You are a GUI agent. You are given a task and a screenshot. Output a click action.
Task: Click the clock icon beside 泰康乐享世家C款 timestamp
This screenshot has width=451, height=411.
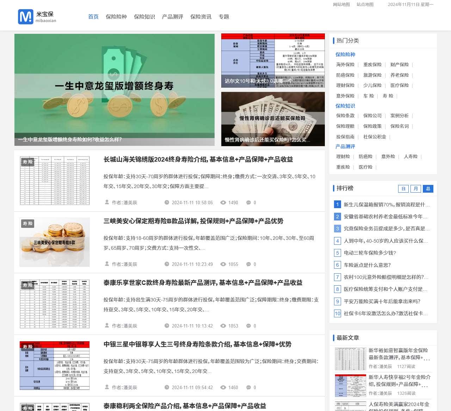(166, 326)
